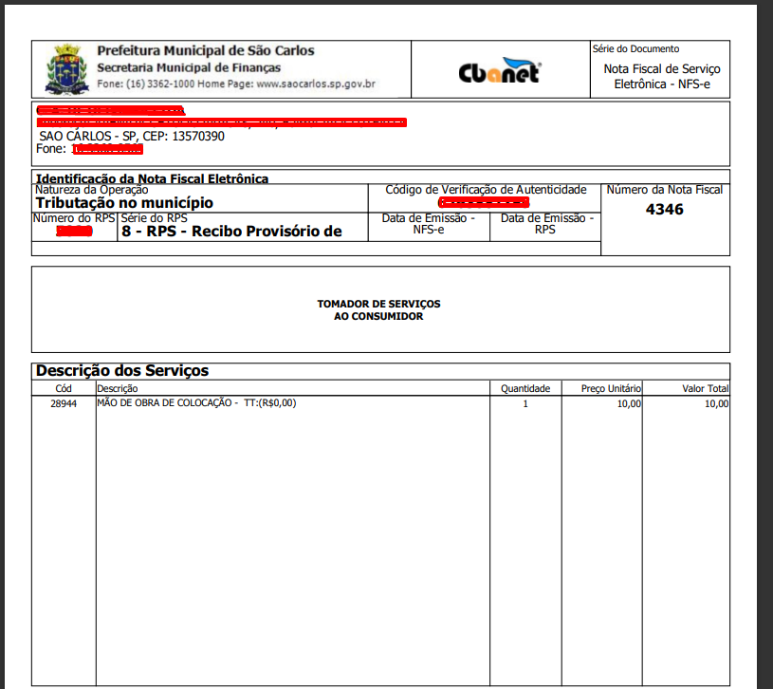Click 'Data de Emissão - NFS-e' label
Image resolution: width=773 pixels, height=689 pixels.
tap(428, 224)
